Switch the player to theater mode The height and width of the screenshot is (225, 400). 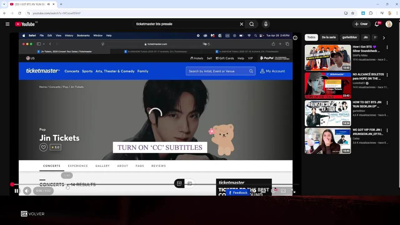tap(283, 191)
